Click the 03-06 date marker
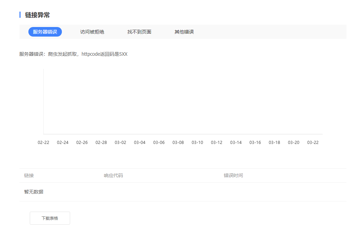The height and width of the screenshot is (227, 356). pyautogui.click(x=159, y=142)
